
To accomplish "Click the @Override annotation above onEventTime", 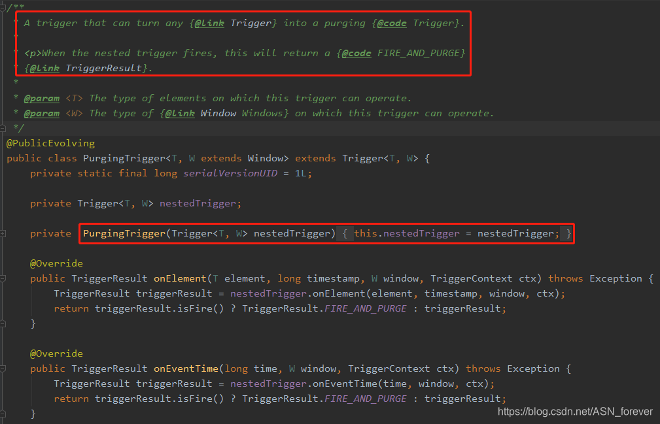I will 56,354.
